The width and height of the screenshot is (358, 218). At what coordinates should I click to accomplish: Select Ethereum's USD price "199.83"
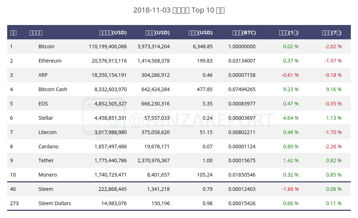[x=204, y=61]
